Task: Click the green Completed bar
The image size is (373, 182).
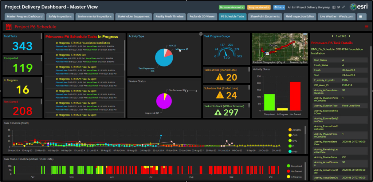Action: [269, 102]
